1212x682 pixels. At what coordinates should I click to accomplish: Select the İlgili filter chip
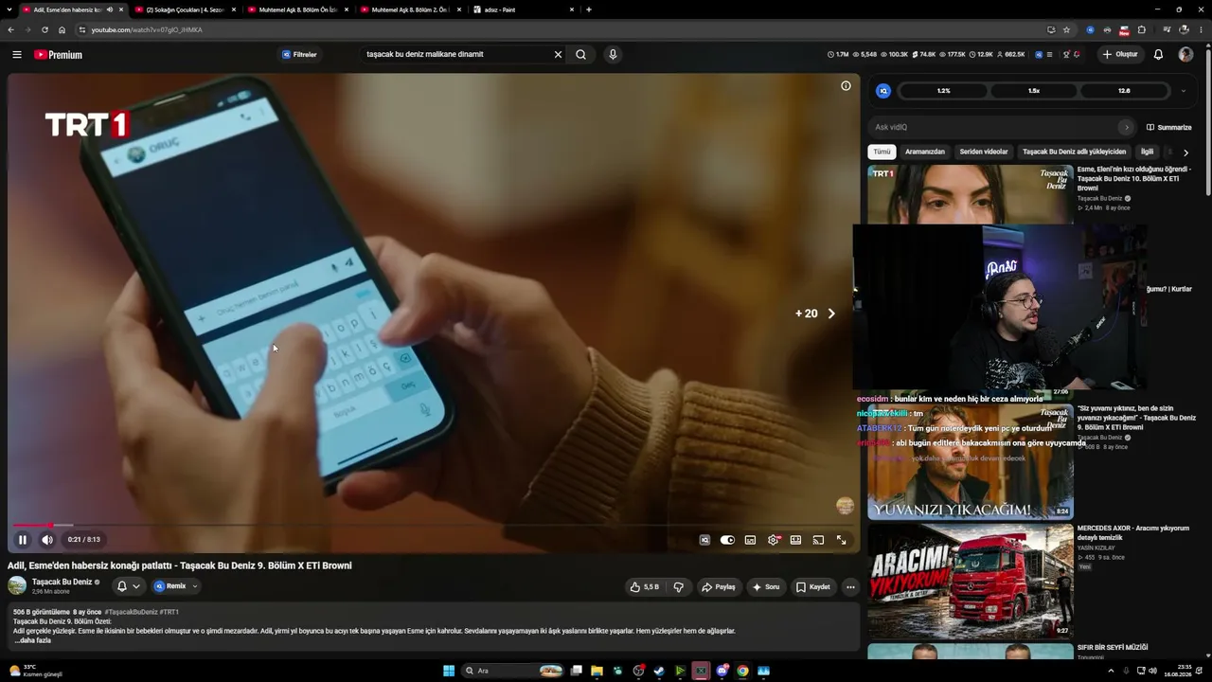1147,152
